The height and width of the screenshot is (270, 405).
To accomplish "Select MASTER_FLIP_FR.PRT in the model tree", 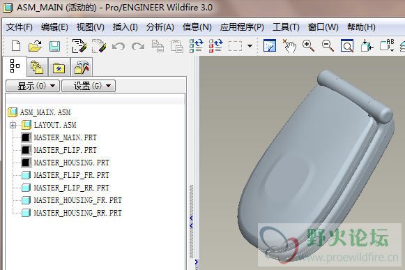I will (71, 175).
